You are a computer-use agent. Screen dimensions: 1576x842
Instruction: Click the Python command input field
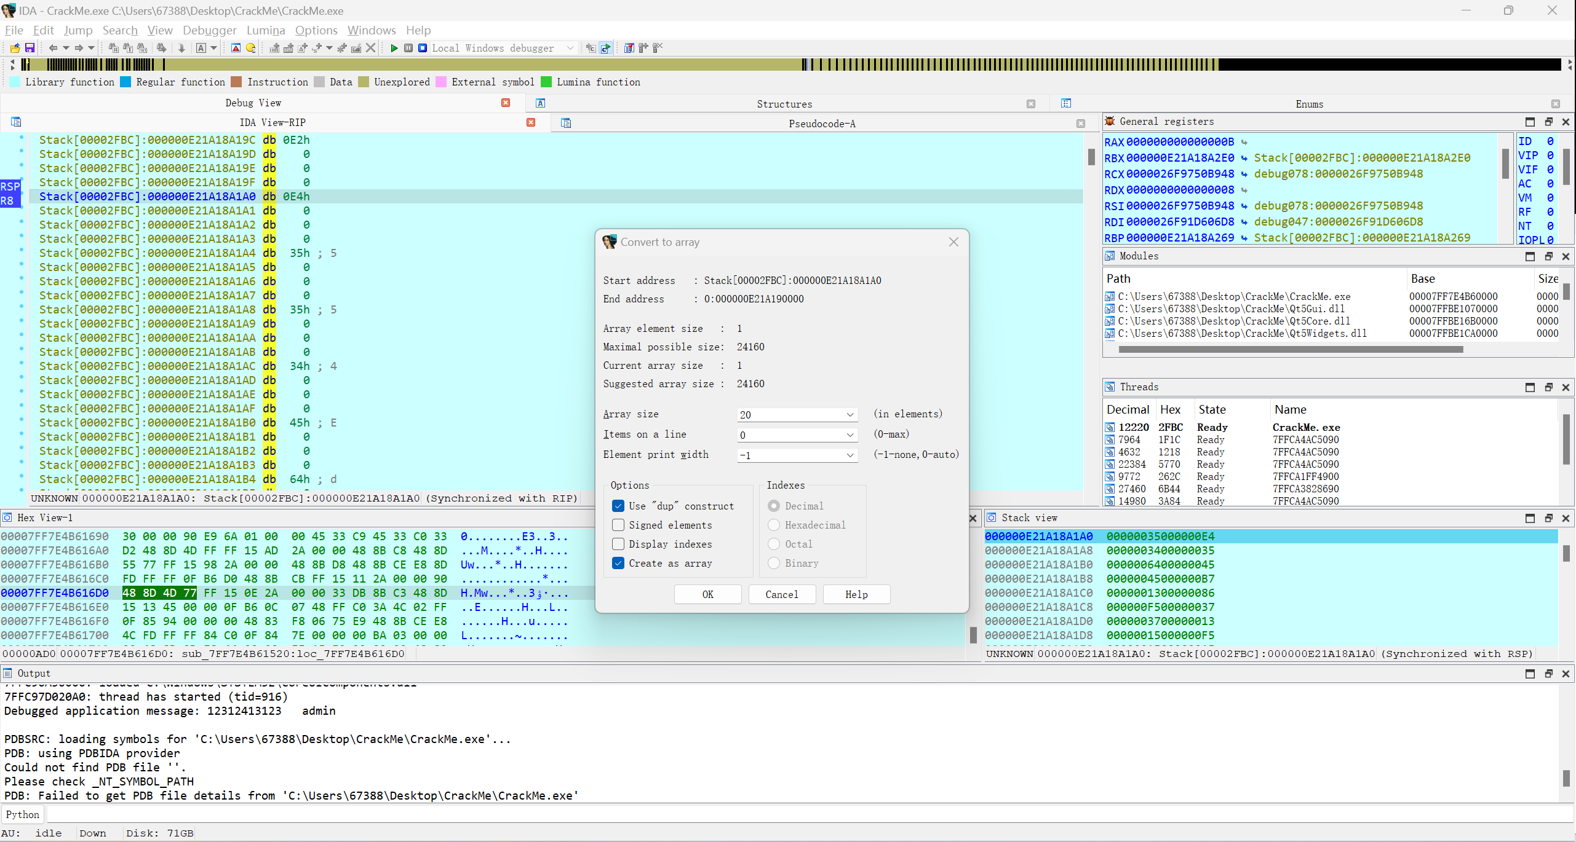click(x=810, y=814)
